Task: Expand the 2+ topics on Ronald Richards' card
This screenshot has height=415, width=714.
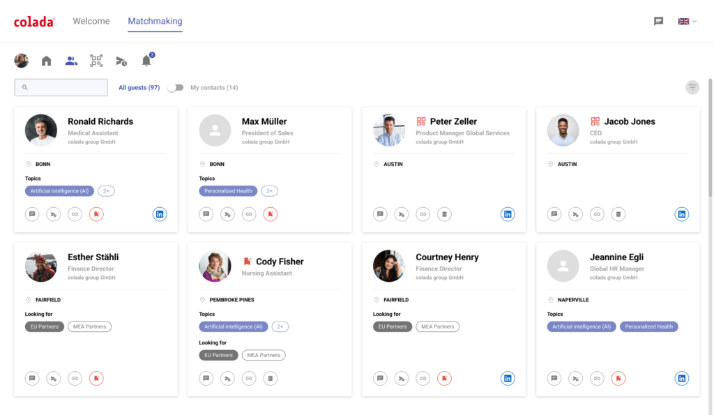Action: (x=106, y=190)
